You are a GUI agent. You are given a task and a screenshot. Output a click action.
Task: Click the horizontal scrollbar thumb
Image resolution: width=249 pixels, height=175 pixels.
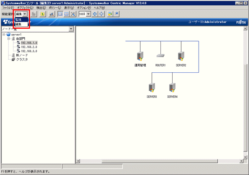(x=160, y=161)
